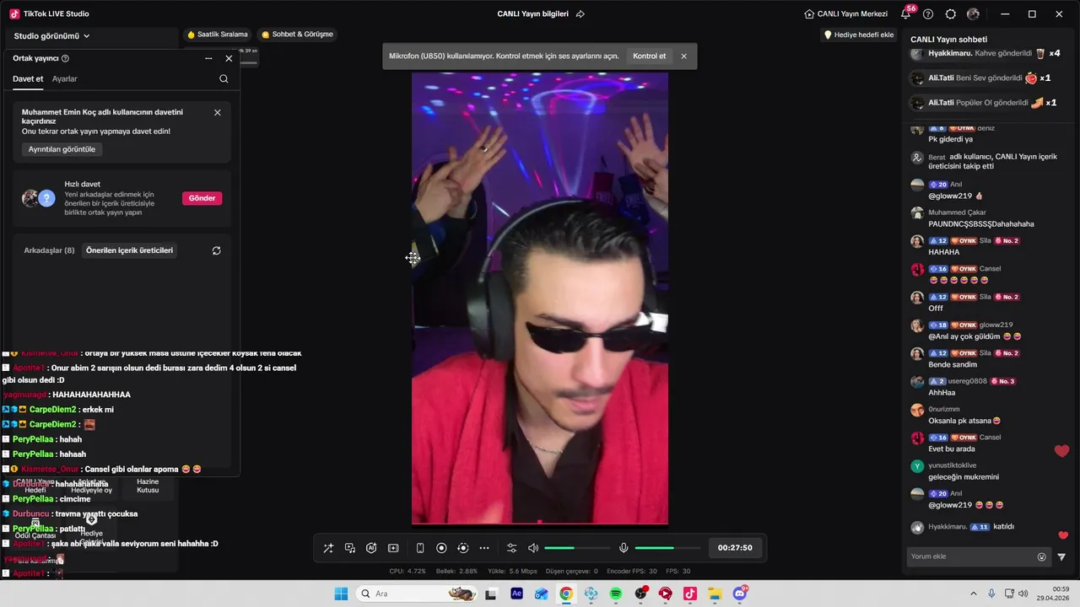Select the Arkadaşlar (8) tab
1080x607 pixels.
pyautogui.click(x=49, y=250)
